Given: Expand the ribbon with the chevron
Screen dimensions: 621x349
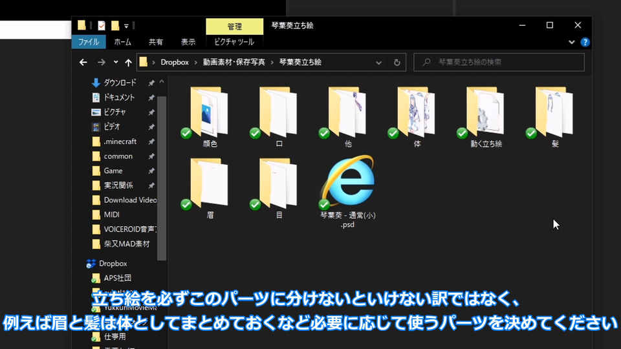Looking at the screenshot, I should (571, 42).
